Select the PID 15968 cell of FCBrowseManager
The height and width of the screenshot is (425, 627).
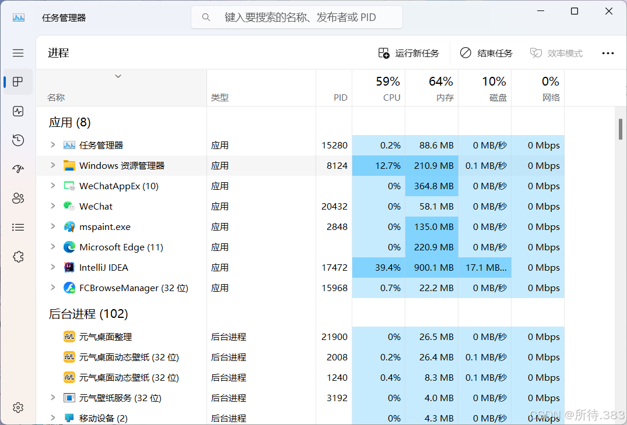coord(334,288)
